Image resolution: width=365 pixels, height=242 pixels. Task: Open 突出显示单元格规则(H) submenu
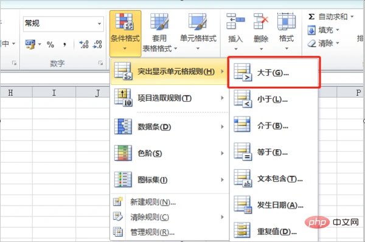169,72
